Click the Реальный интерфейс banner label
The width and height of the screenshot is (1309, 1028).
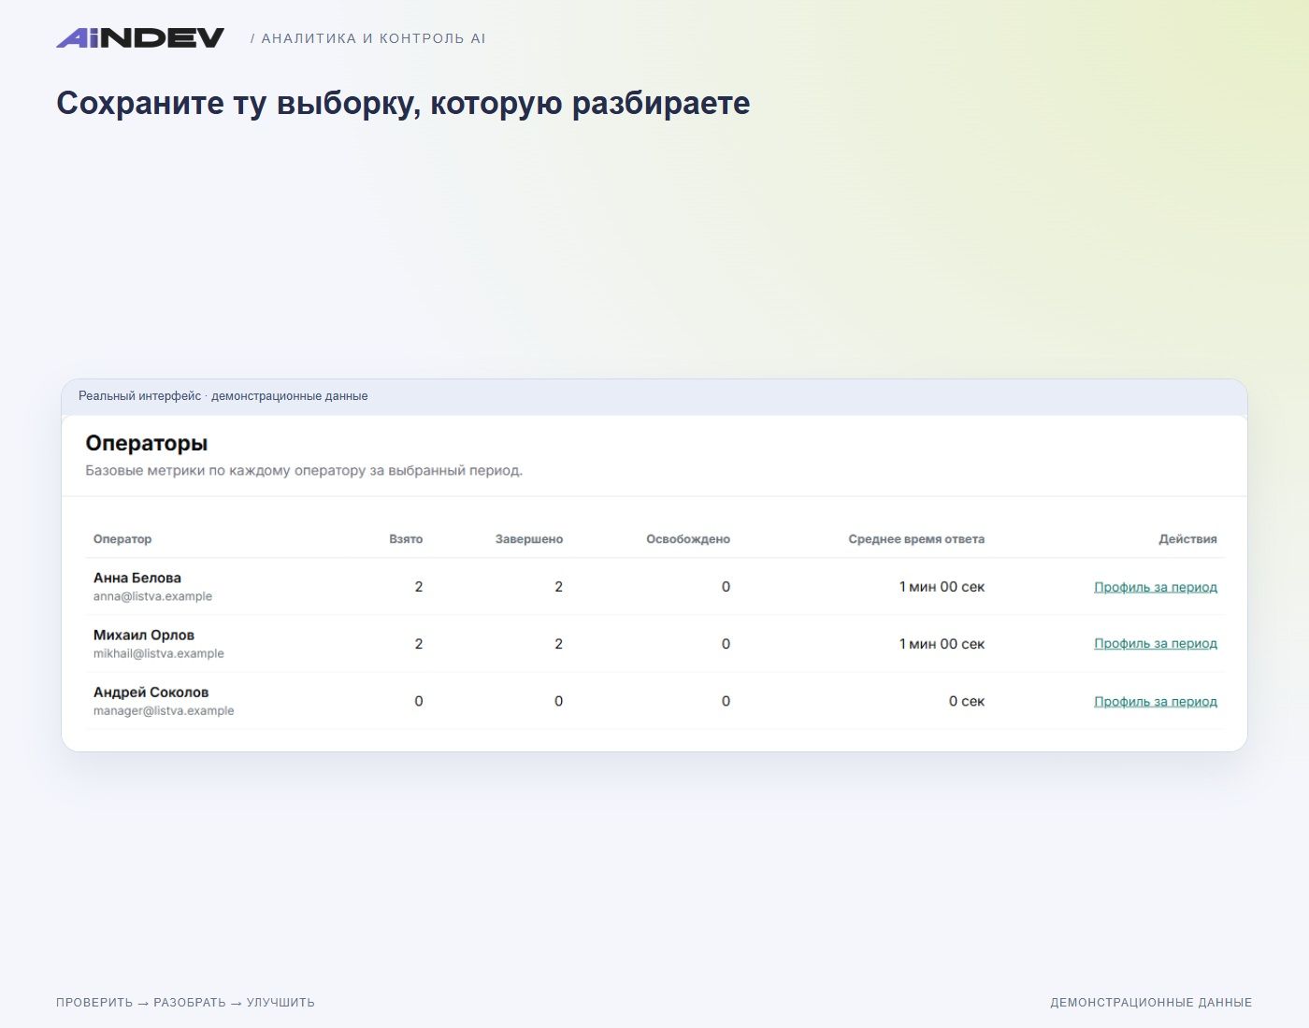(x=223, y=396)
